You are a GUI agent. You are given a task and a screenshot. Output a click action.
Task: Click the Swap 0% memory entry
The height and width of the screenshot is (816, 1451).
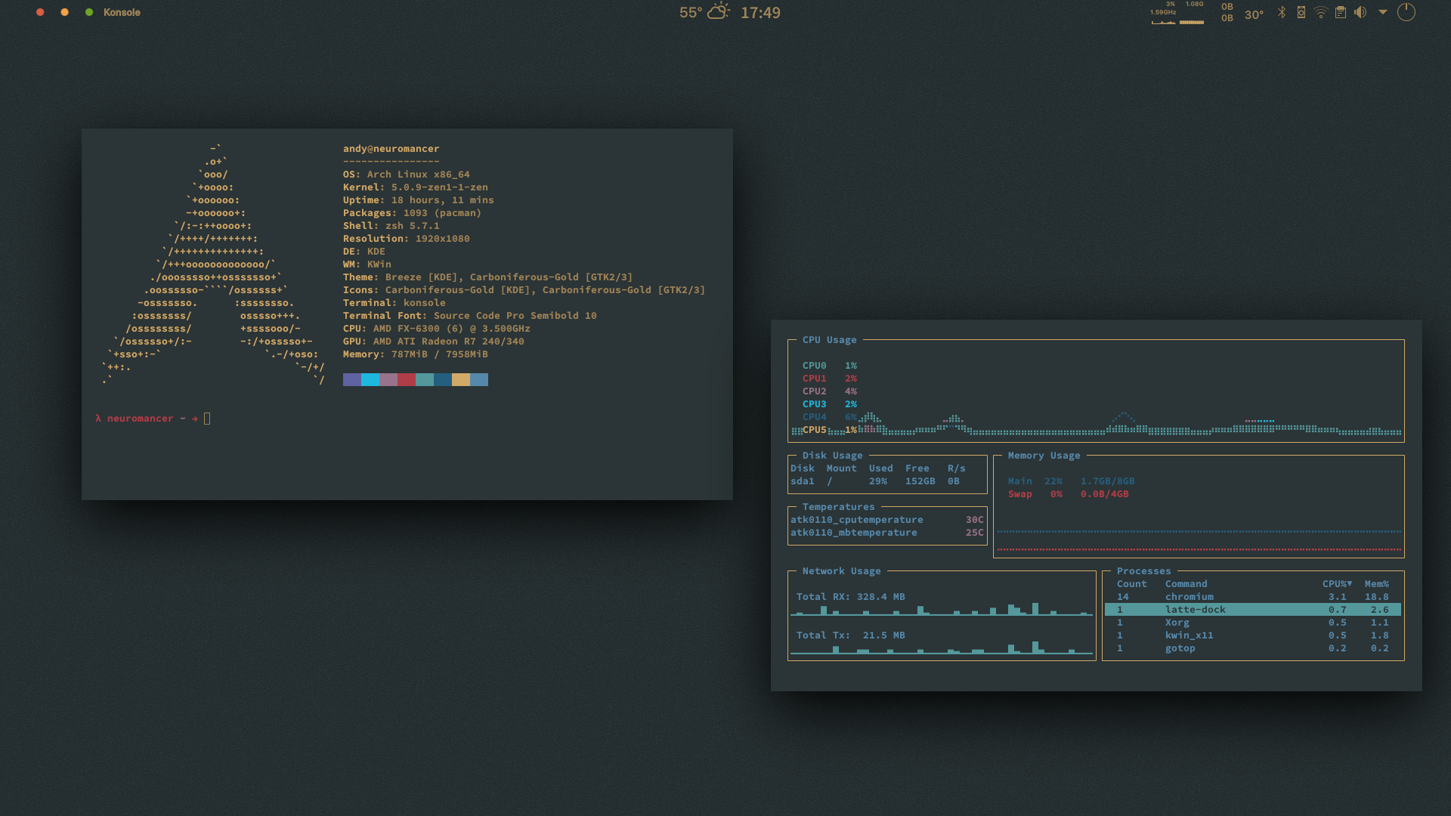click(1068, 494)
